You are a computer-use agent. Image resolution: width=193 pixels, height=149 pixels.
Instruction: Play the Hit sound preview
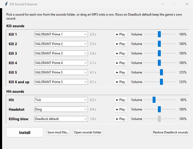tap(120, 100)
